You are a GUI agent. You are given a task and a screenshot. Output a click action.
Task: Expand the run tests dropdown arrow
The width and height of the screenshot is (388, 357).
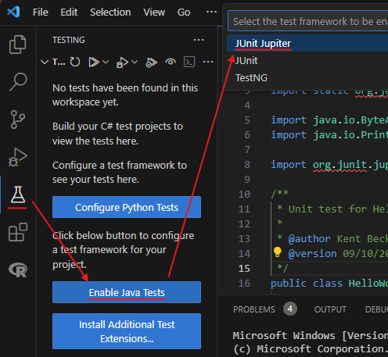[106, 62]
